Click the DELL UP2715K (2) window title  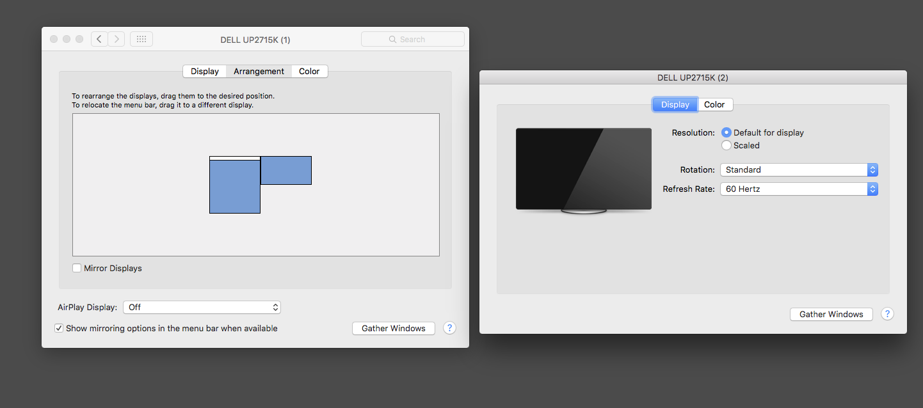(x=693, y=77)
